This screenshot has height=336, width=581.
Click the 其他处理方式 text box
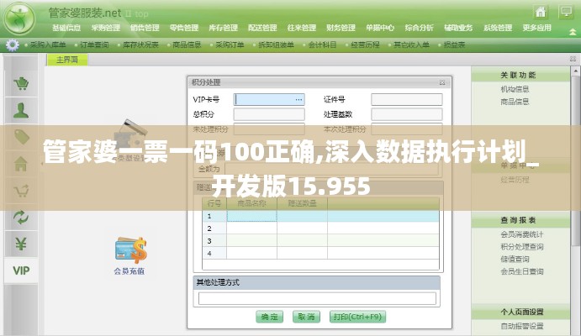(317, 298)
